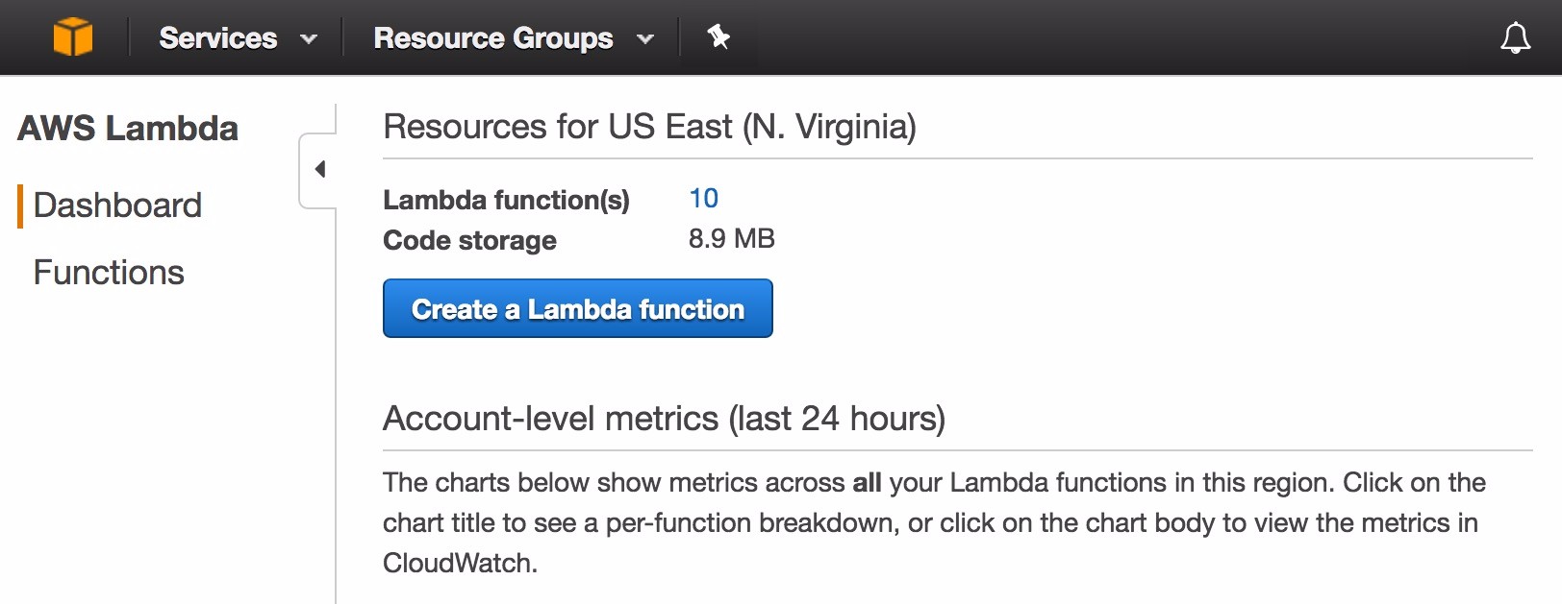Click the bold word "all" in the description
Image resolution: width=1562 pixels, height=604 pixels.
tap(867, 482)
